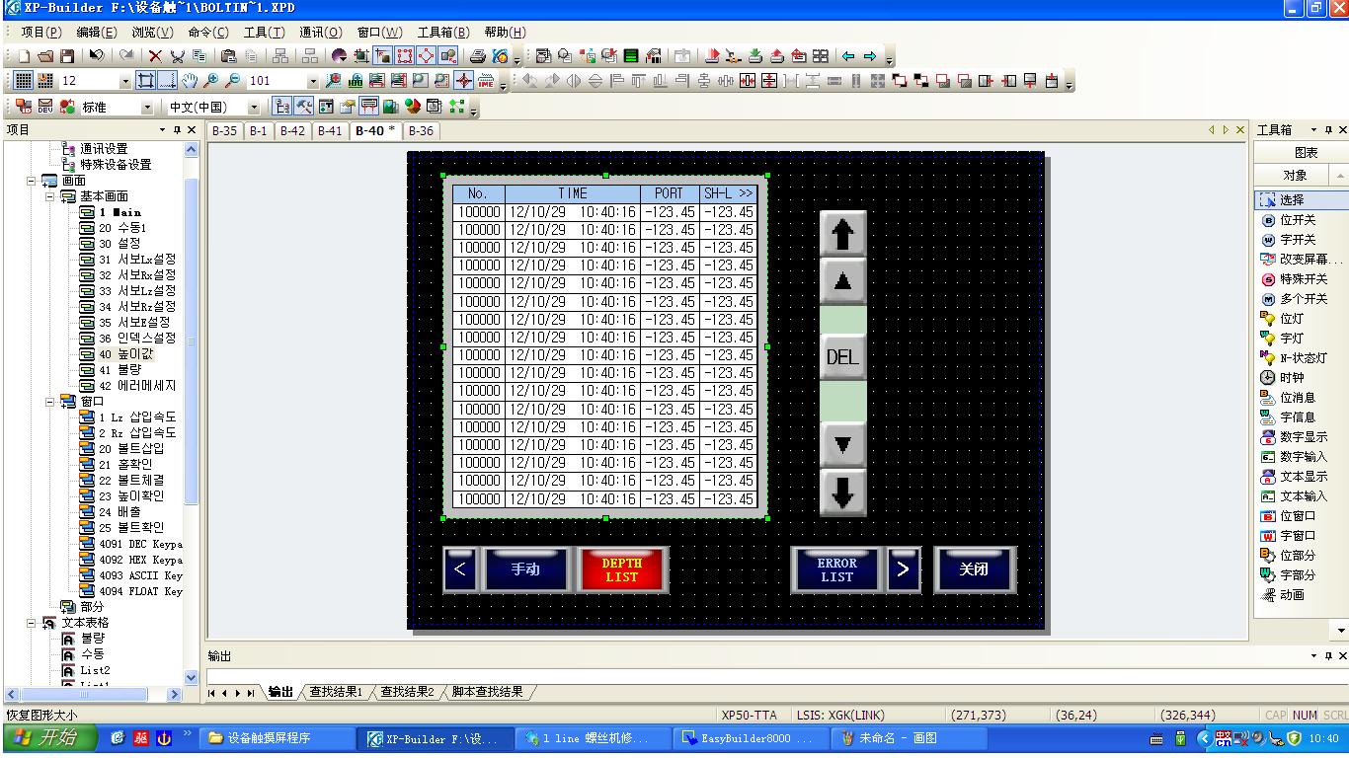Toggle the project tree panel button
Viewport: 1349px width, 758px height.
click(281, 107)
